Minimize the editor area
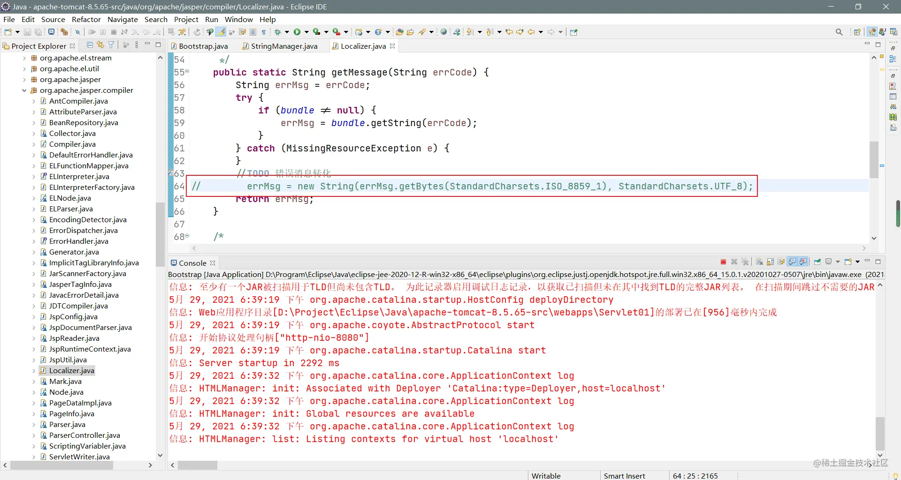Viewport: 901px width, 480px height. point(867,44)
